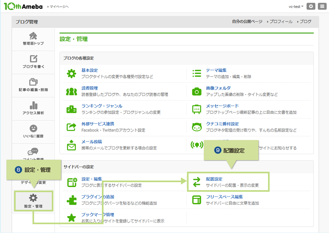Open 画像フォルダ link
The image size is (329, 233).
(218, 88)
